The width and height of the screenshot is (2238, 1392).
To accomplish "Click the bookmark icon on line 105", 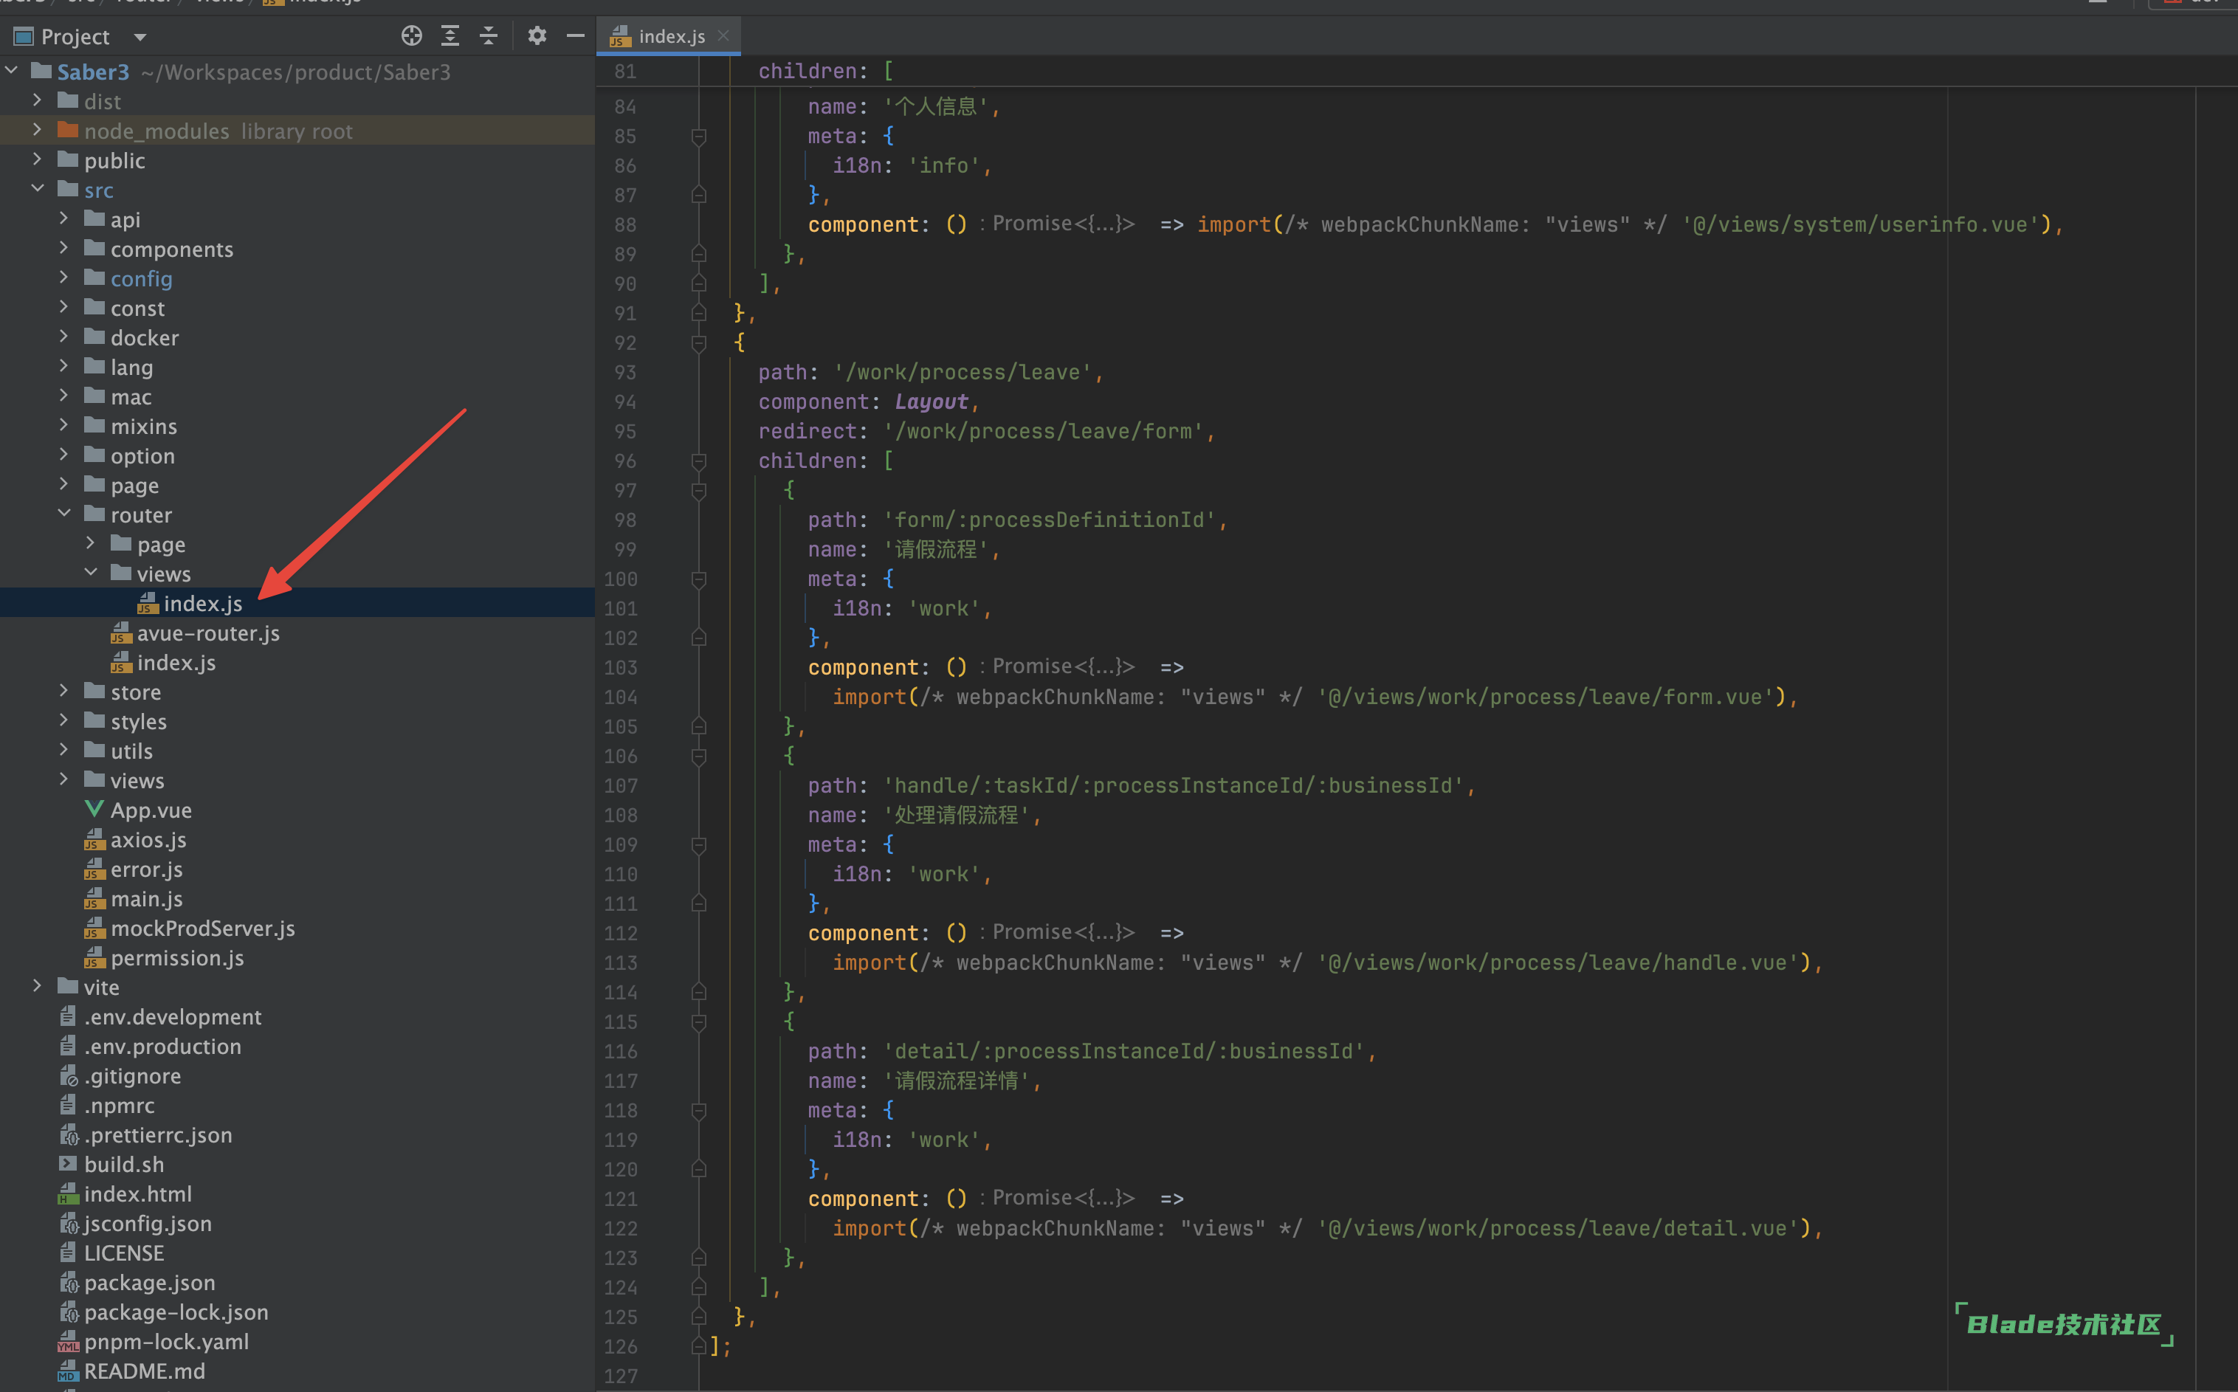I will [698, 725].
